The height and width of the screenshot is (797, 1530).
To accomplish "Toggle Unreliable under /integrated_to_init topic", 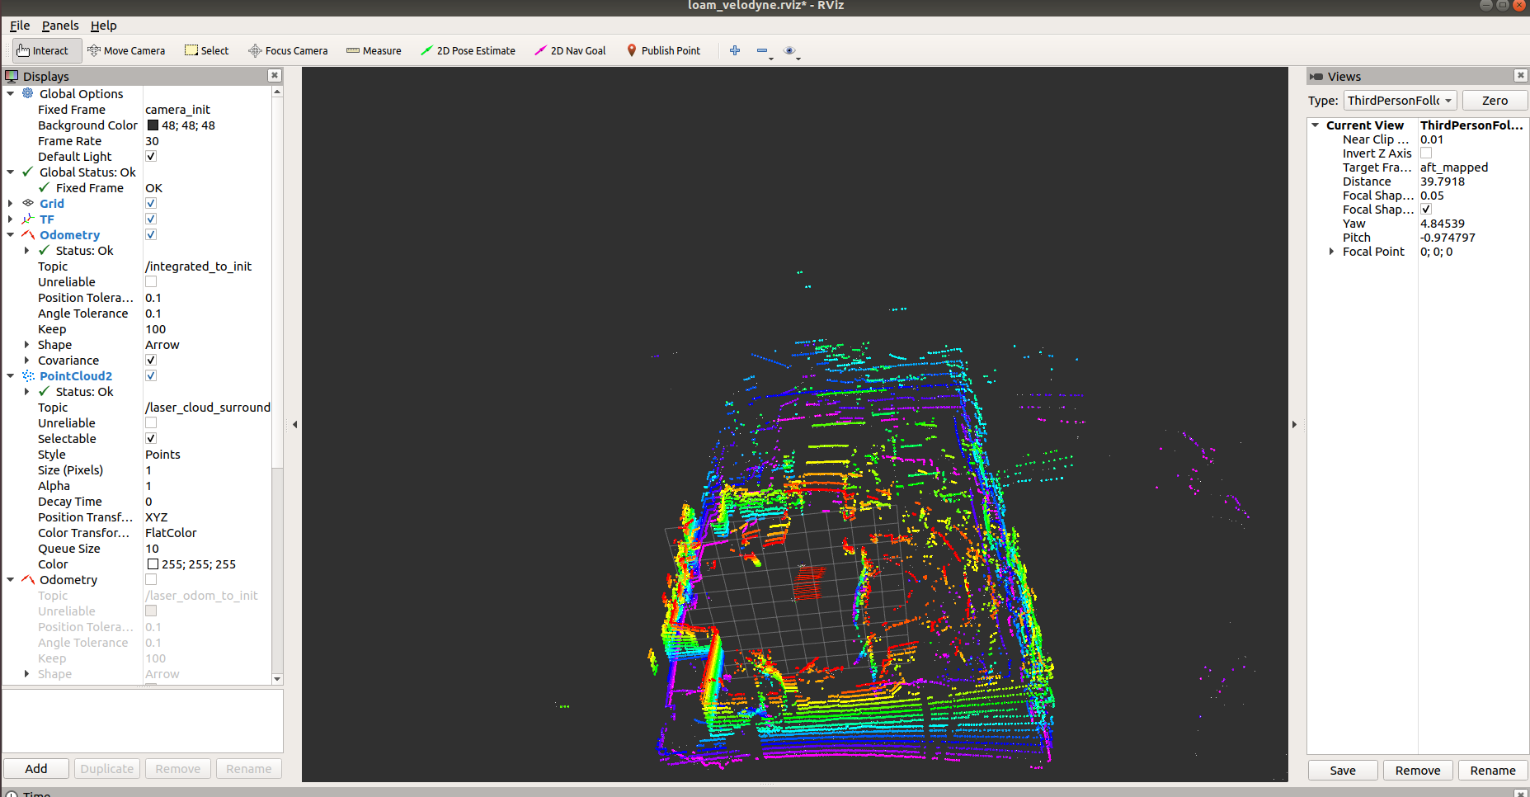I will 151,281.
